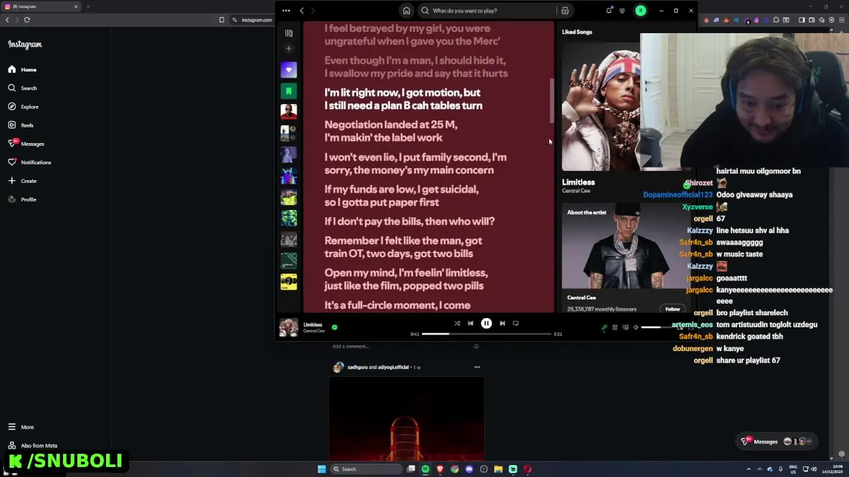Toggle shuffle in Spotify player
Viewport: 849px width, 477px height.
pyautogui.click(x=457, y=323)
